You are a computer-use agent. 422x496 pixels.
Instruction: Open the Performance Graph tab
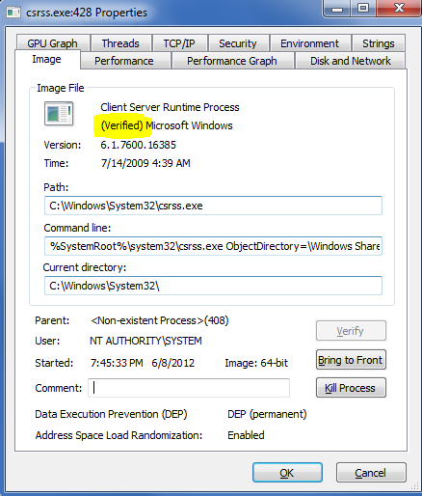(x=232, y=61)
